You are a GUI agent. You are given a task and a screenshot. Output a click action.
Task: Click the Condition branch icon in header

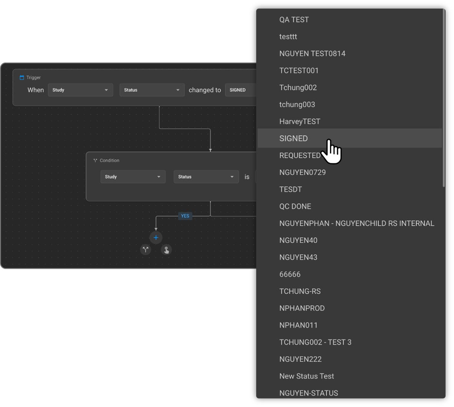click(95, 160)
